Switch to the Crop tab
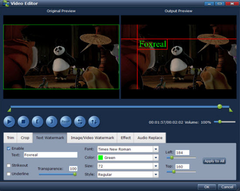 (x=25, y=138)
